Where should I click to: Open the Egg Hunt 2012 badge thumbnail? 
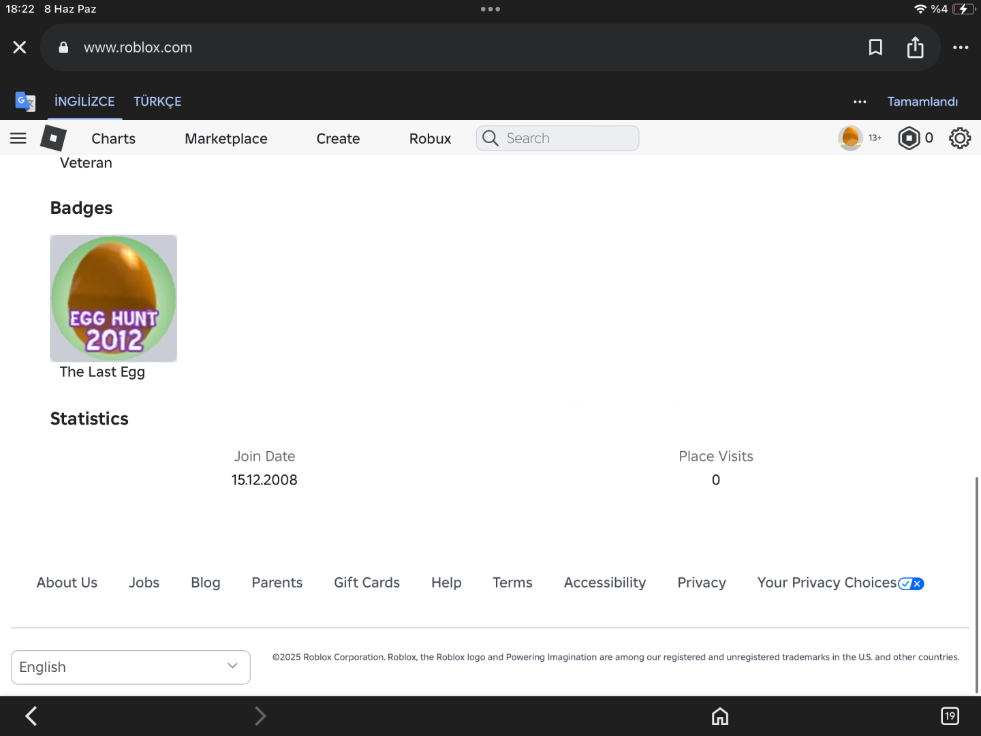coord(113,298)
